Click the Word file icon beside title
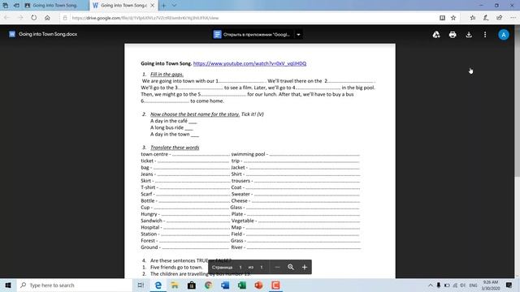 (x=12, y=34)
